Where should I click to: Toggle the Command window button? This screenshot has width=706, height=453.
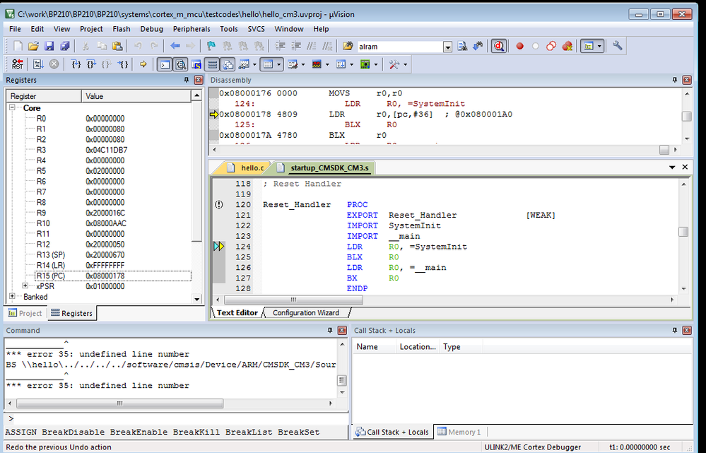coord(165,64)
